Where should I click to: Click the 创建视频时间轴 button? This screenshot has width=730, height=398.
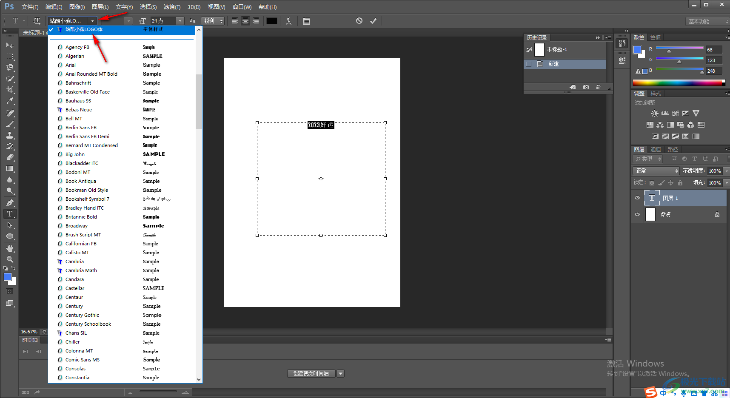click(311, 373)
